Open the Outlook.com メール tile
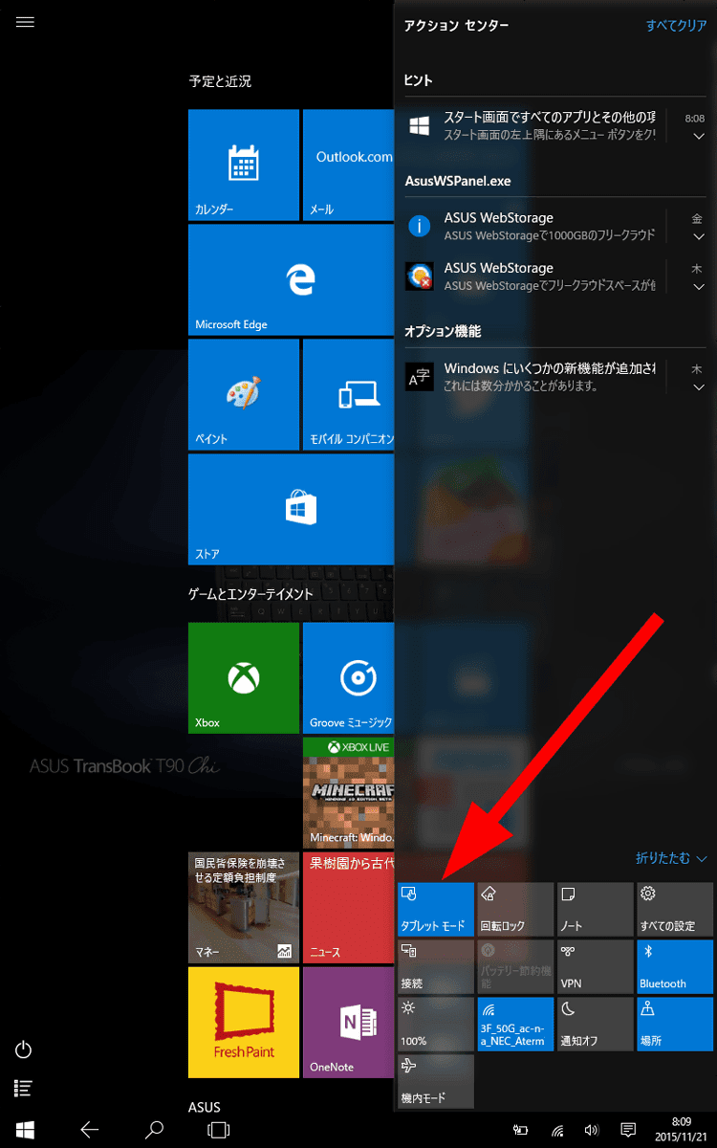 coord(349,165)
